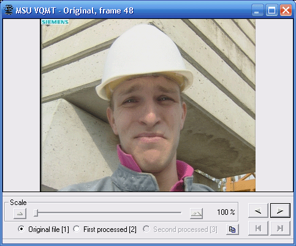Click the middle of the Scale slider track

coord(108,212)
